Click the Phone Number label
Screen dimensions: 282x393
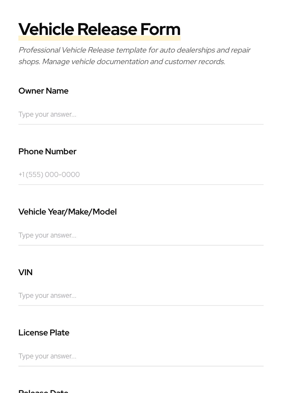pos(47,152)
